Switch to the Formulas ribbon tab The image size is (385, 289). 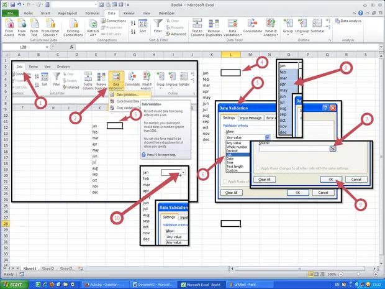point(93,13)
